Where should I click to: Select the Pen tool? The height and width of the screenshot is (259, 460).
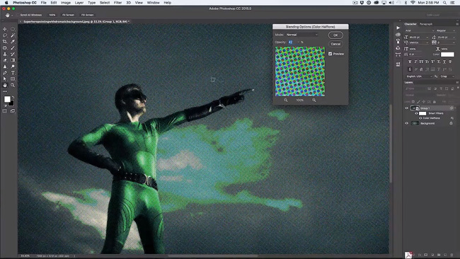click(5, 73)
